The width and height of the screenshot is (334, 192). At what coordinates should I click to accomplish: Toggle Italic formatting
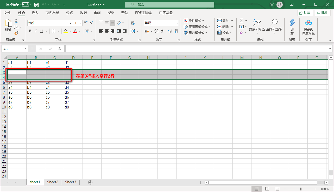(x=36, y=31)
